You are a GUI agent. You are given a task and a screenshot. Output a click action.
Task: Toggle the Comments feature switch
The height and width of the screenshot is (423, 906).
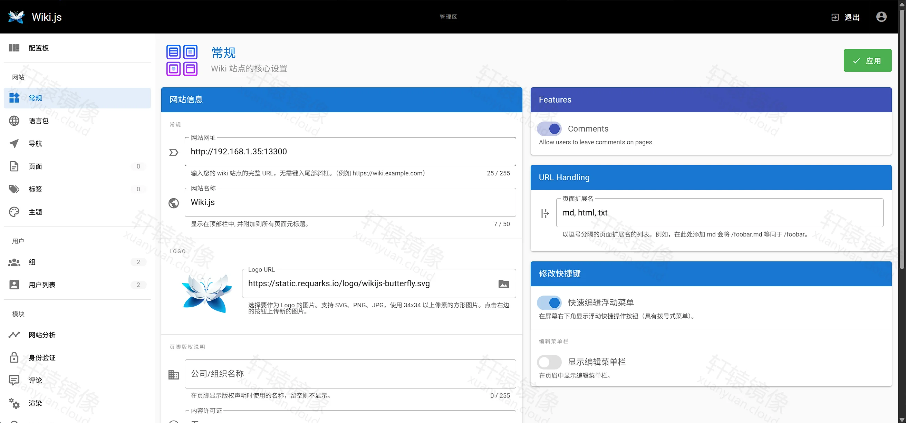[549, 129]
